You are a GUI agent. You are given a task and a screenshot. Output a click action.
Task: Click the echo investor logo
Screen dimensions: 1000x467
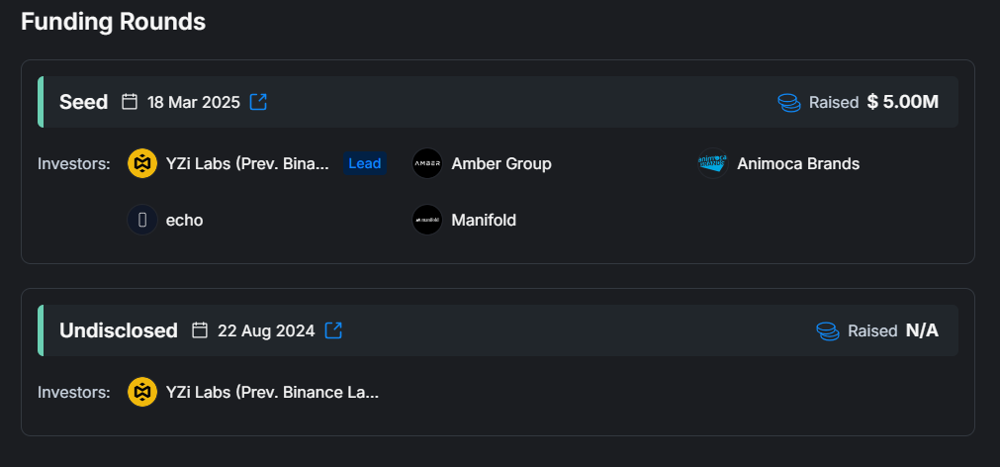(142, 220)
